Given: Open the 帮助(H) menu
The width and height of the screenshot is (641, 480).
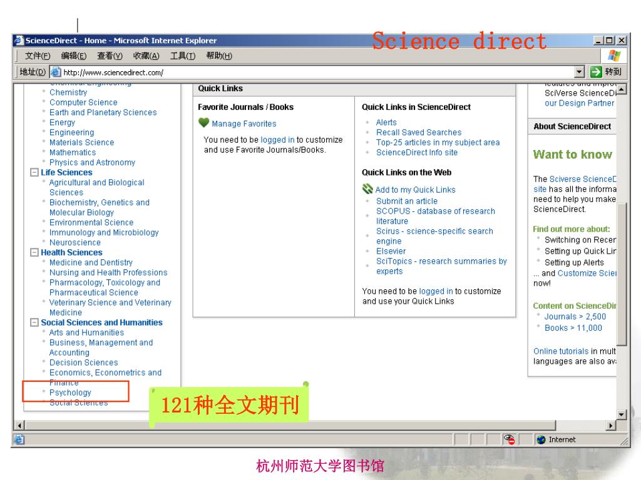Looking at the screenshot, I should tap(219, 56).
